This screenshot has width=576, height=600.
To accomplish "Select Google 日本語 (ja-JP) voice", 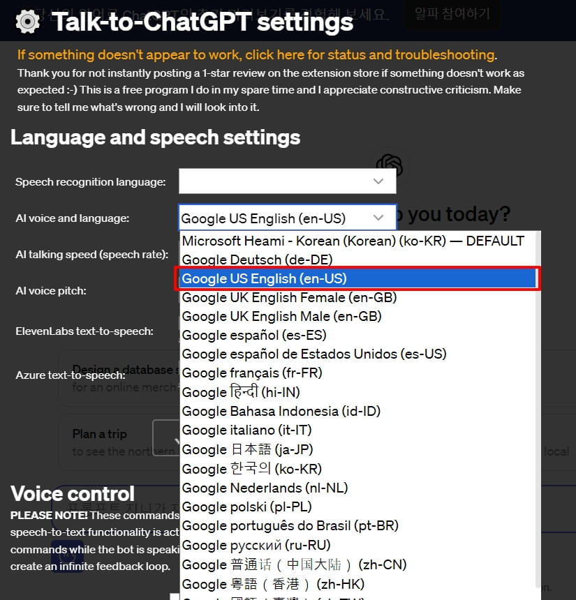I will (x=357, y=449).
